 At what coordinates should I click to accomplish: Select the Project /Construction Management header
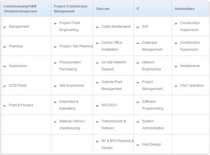pyautogui.click(x=71, y=9)
